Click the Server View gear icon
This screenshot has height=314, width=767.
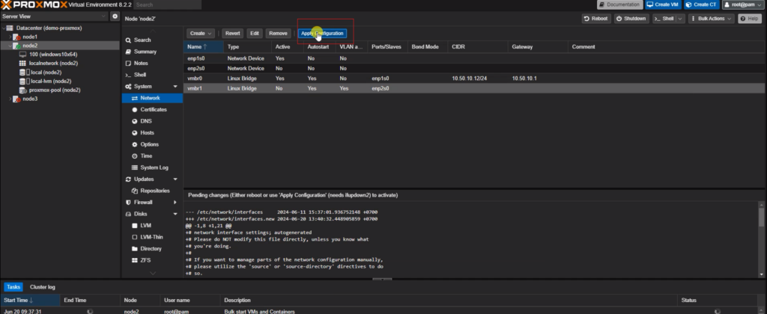click(115, 16)
